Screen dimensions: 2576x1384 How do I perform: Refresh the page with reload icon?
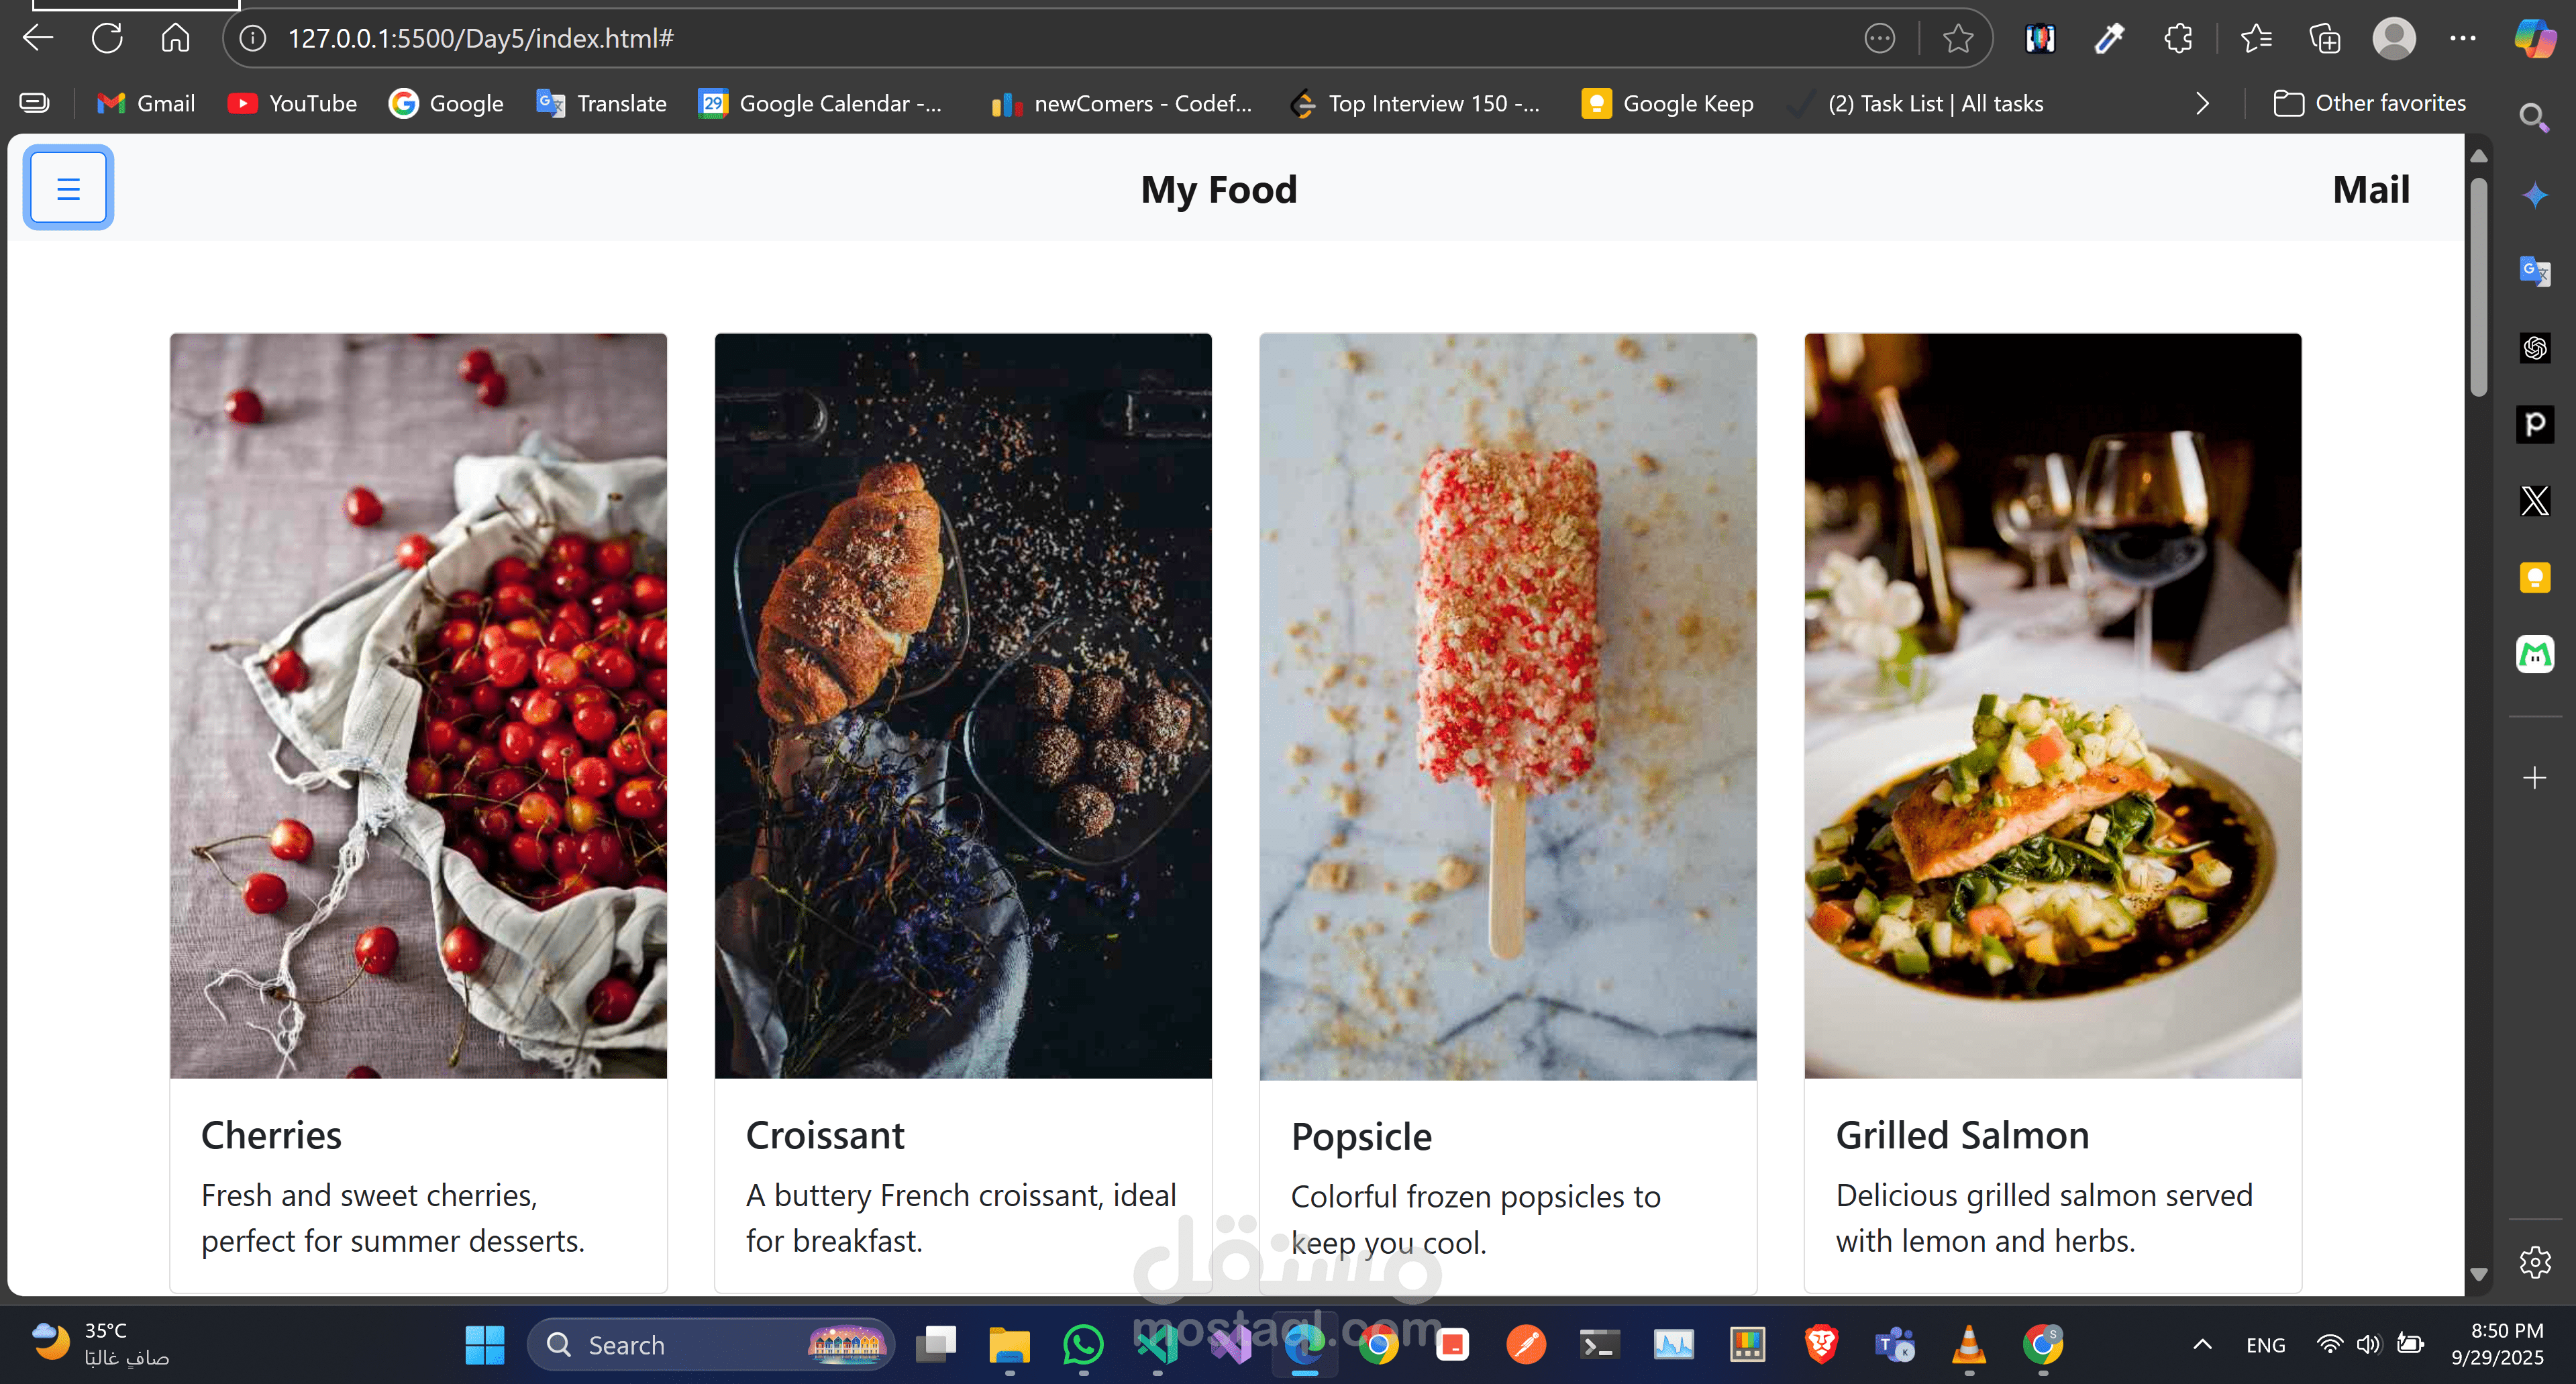tap(107, 38)
